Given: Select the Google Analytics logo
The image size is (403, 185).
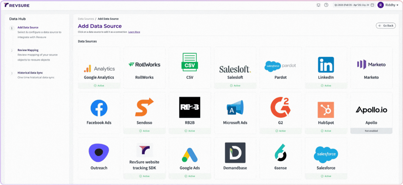Looking at the screenshot, I should point(99,69).
